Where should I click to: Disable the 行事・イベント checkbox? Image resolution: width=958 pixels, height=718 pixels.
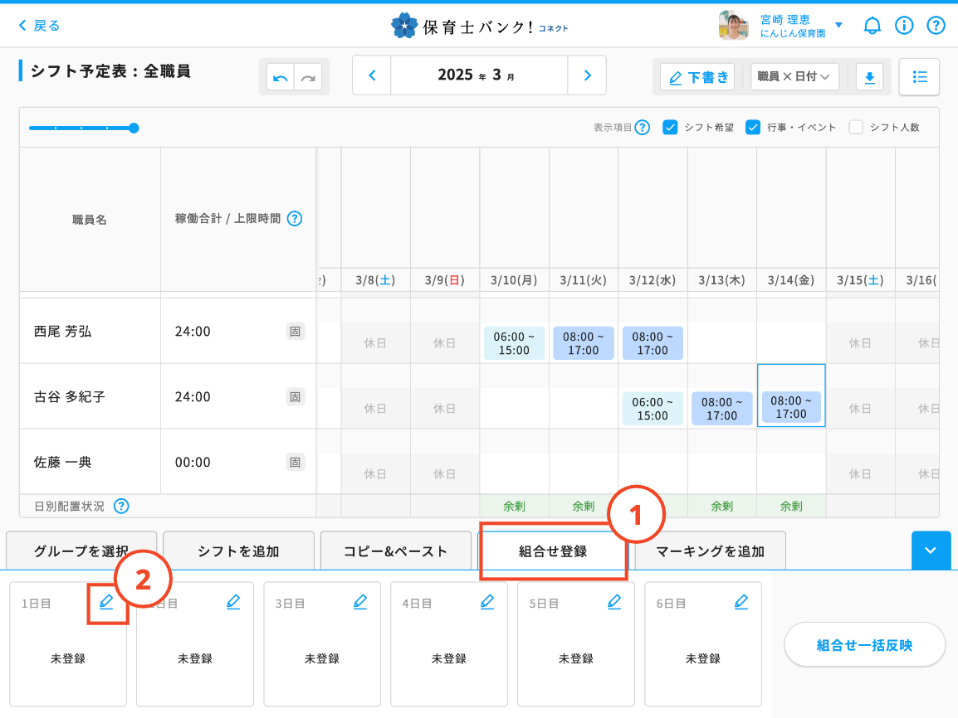click(x=753, y=128)
